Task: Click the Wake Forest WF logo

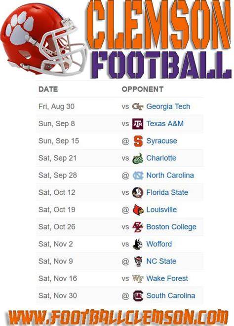Action: (138, 279)
